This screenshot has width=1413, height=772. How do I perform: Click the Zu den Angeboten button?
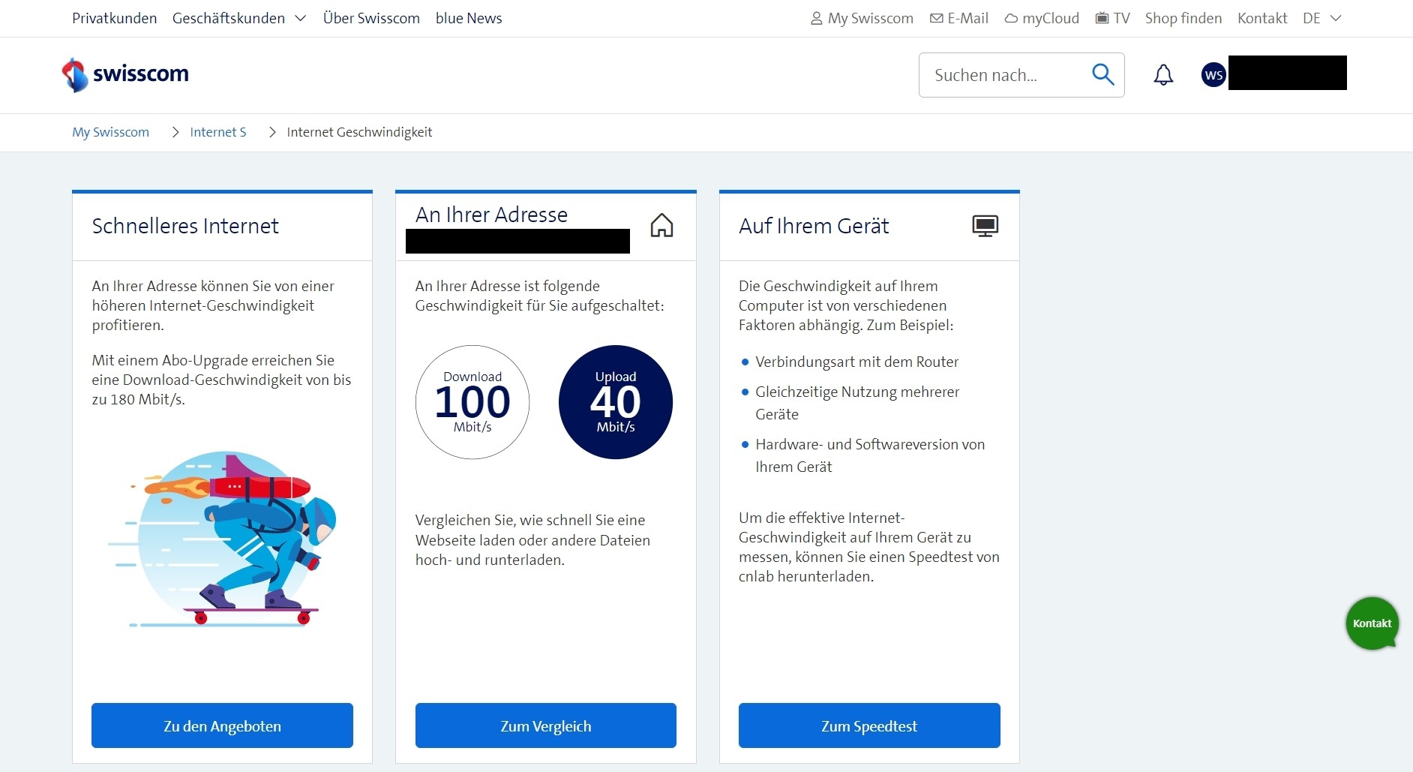pyautogui.click(x=222, y=725)
